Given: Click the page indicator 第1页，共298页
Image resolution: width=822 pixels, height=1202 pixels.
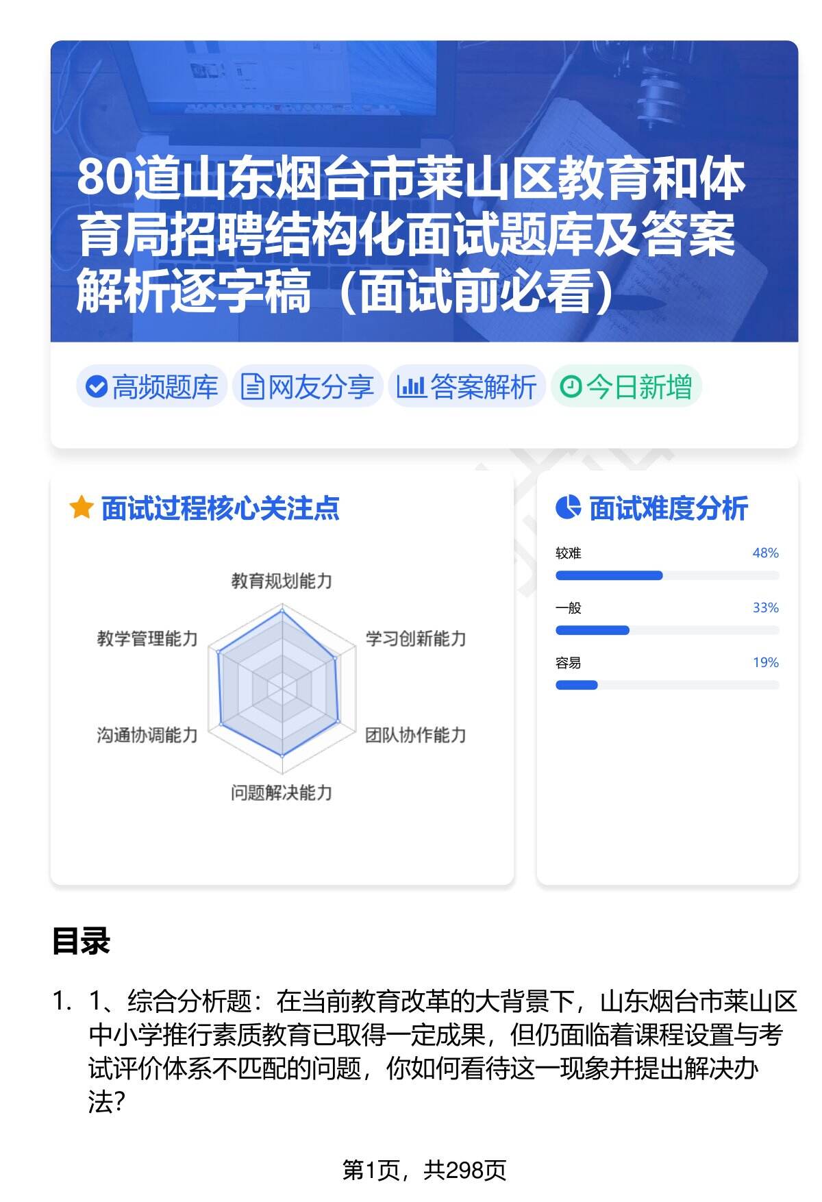Looking at the screenshot, I should click(424, 1170).
